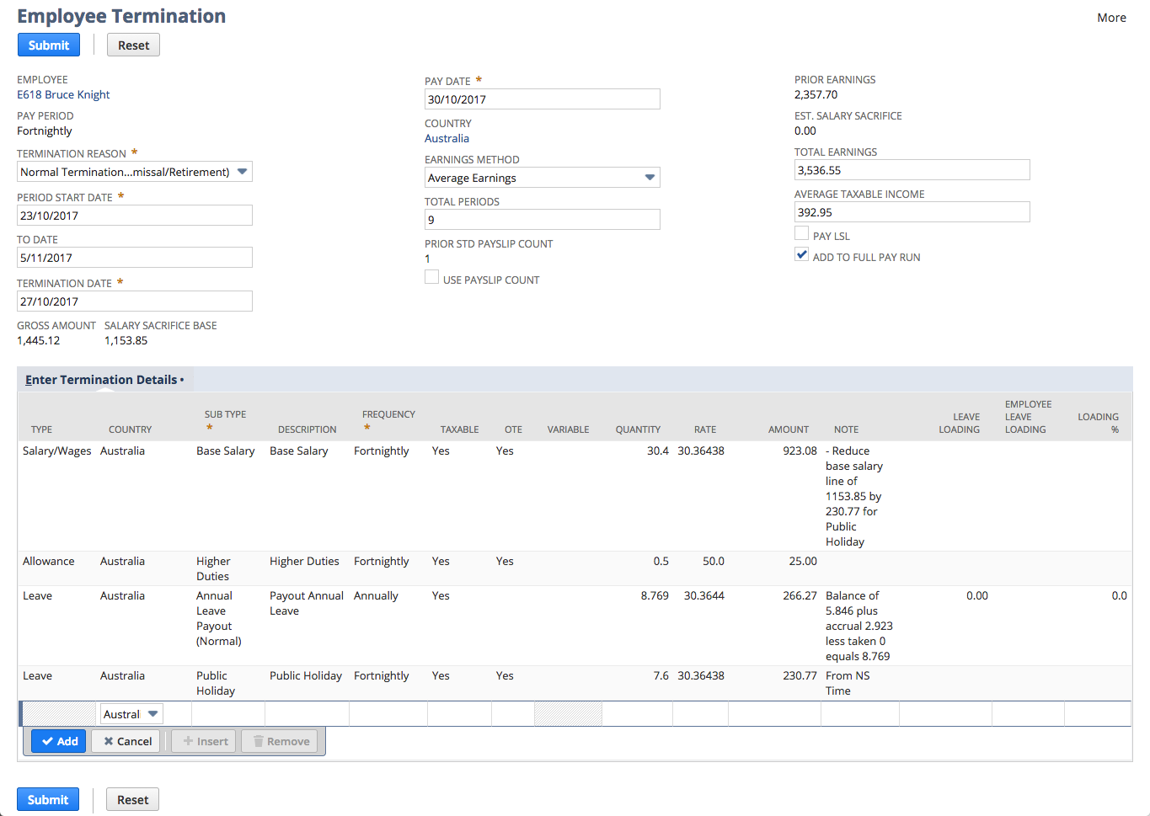Image resolution: width=1150 pixels, height=816 pixels.
Task: Open the Termination Reason dropdown
Action: point(243,171)
